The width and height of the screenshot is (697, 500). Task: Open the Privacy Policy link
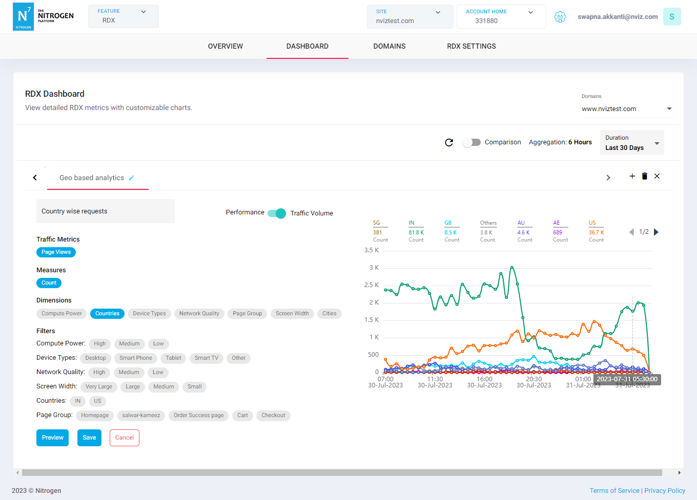click(665, 491)
